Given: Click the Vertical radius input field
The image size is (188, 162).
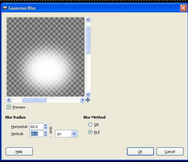Looking at the screenshot, I should point(37,134).
